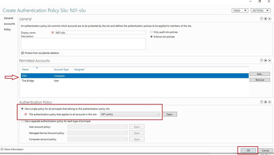274x155 pixels.
Task: Jump to Policy in left navigation
Action: tap(7, 29)
